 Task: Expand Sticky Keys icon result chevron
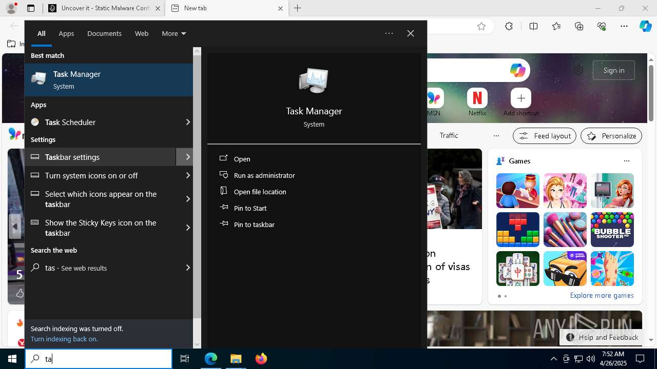pos(188,228)
